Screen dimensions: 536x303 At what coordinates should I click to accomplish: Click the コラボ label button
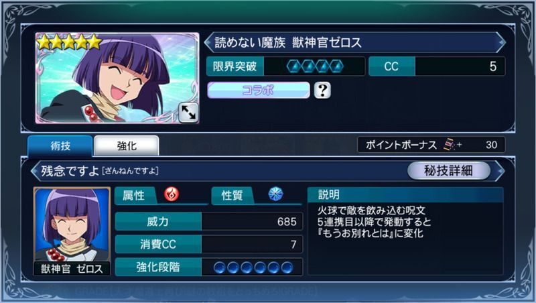(x=259, y=90)
